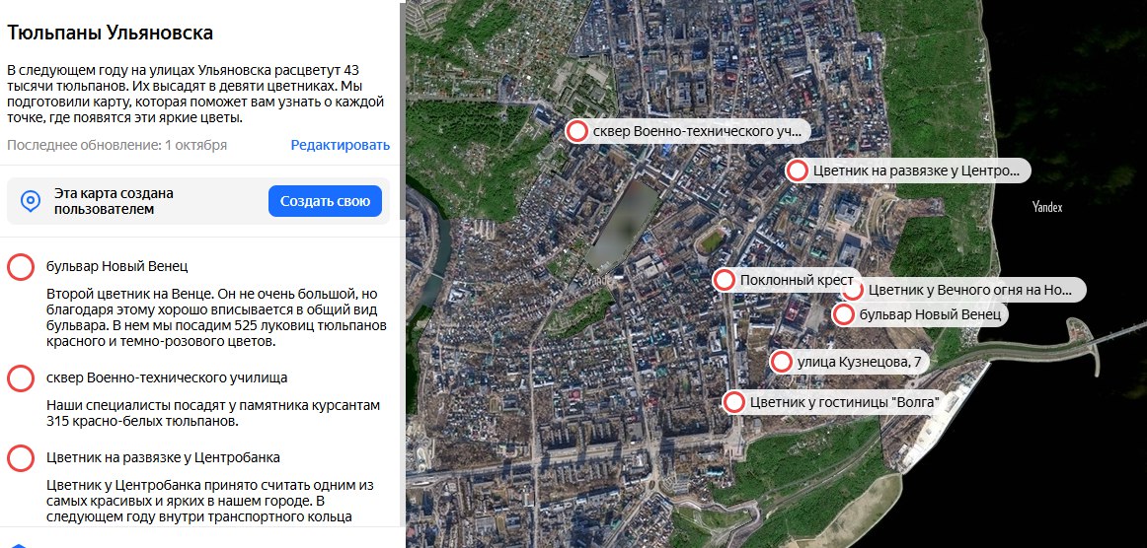The height and width of the screenshot is (548, 1147).
Task: Open the Редактировать link
Action: tap(340, 145)
